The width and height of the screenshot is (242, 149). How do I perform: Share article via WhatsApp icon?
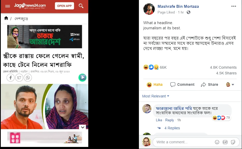tap(28, 77)
